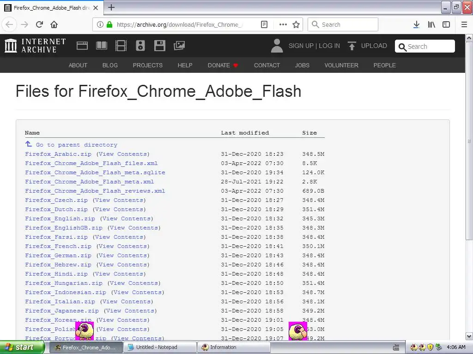
Task: Open Firefox_Chrome_Adobe_Flash_files.xml
Action: (x=91, y=164)
